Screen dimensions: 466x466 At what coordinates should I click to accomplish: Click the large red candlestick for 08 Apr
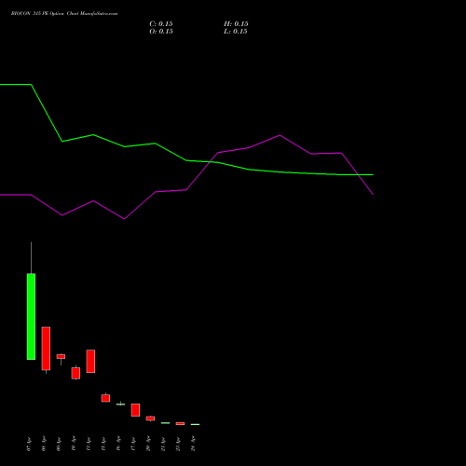pos(46,349)
